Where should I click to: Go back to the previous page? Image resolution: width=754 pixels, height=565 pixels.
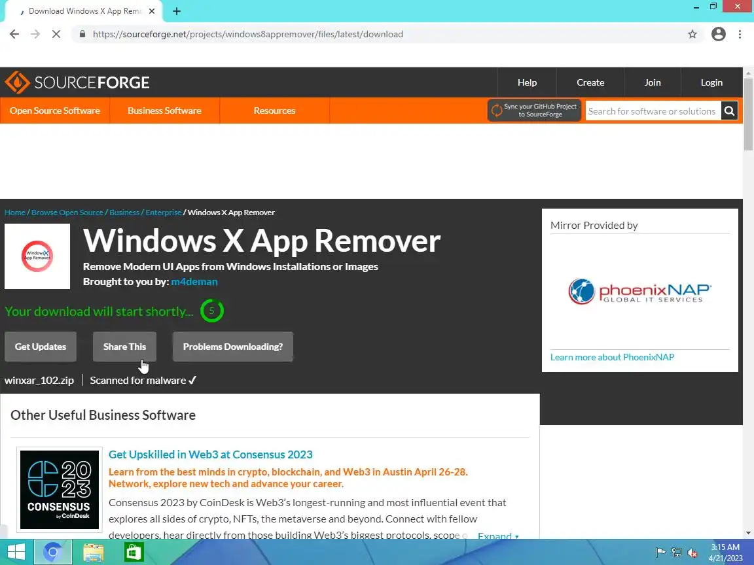pos(14,34)
